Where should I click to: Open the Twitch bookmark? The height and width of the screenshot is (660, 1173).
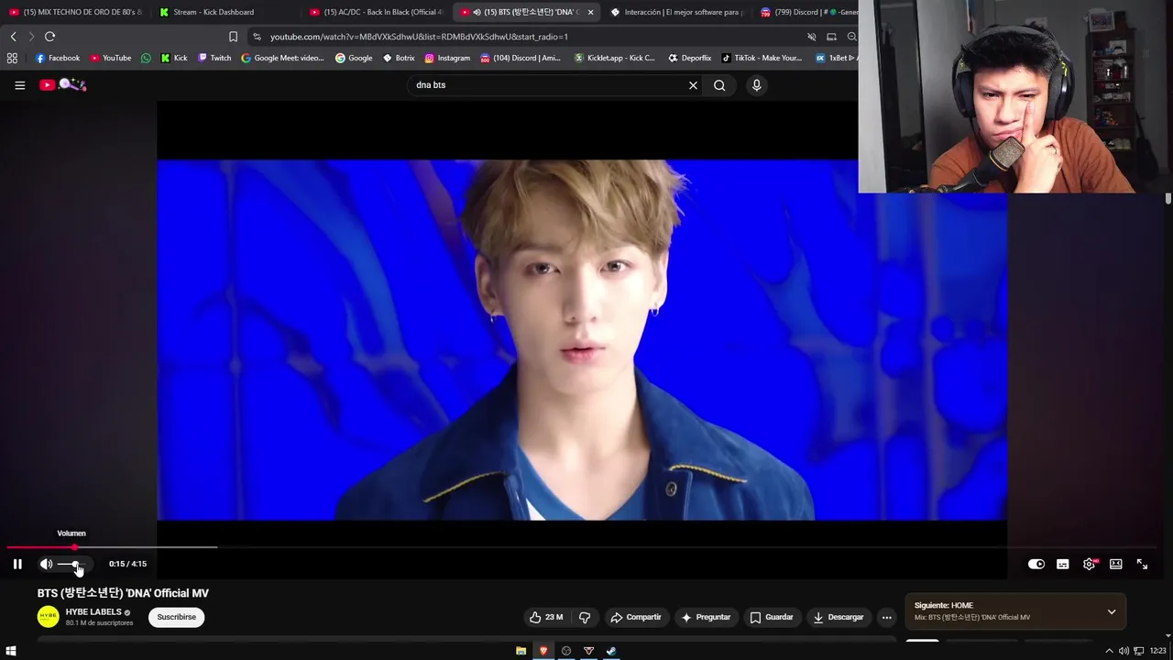click(214, 58)
